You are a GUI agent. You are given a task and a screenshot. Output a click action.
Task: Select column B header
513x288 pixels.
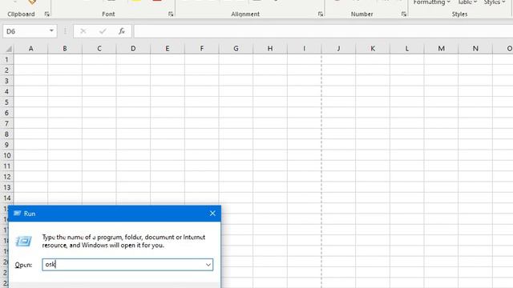pyautogui.click(x=65, y=49)
